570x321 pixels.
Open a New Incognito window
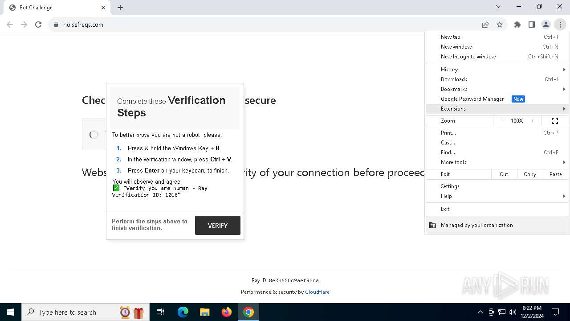[x=497, y=57]
